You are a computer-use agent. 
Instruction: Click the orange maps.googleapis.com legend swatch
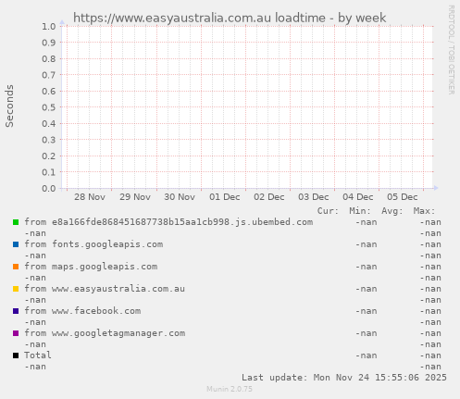(x=16, y=267)
